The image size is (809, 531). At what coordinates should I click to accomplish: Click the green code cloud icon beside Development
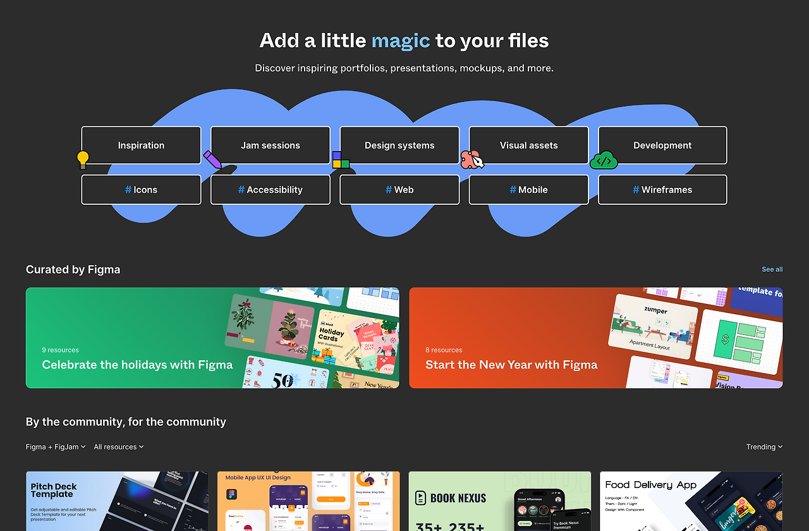pos(604,161)
